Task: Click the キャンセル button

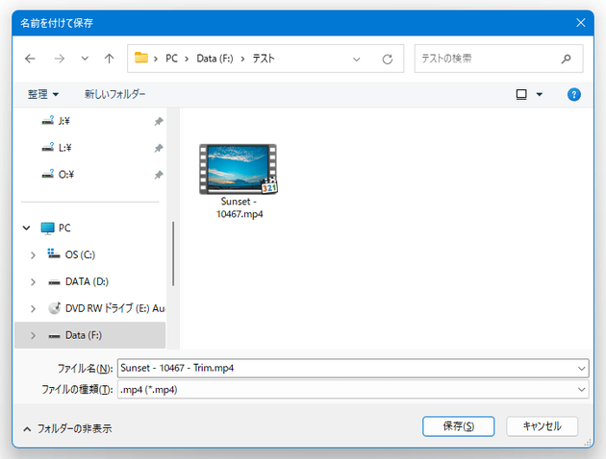Action: point(543,426)
